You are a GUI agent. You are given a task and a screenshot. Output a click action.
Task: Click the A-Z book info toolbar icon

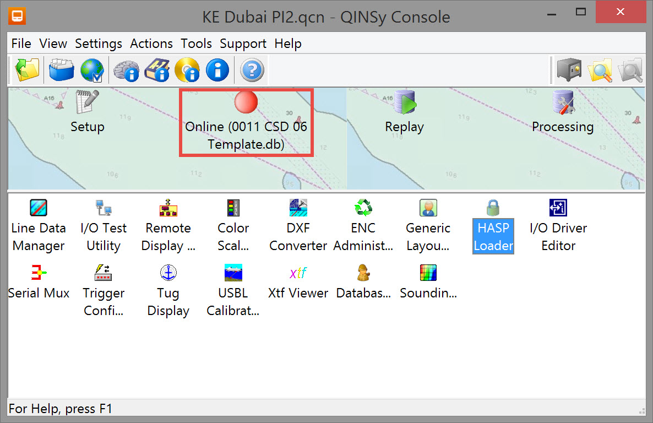(157, 69)
